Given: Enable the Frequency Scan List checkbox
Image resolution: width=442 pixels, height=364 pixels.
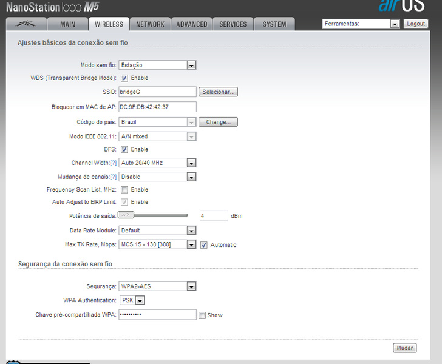Looking at the screenshot, I should [x=124, y=190].
